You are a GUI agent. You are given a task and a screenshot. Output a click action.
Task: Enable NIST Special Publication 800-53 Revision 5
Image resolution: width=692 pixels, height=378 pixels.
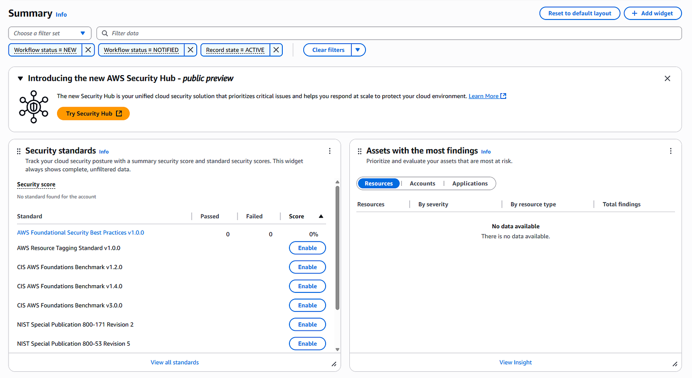click(x=308, y=343)
